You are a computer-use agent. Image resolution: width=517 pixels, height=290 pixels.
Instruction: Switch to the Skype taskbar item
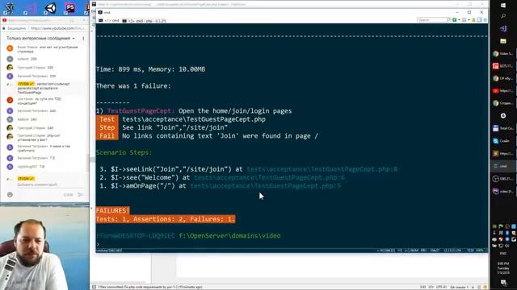pyautogui.click(x=503, y=141)
